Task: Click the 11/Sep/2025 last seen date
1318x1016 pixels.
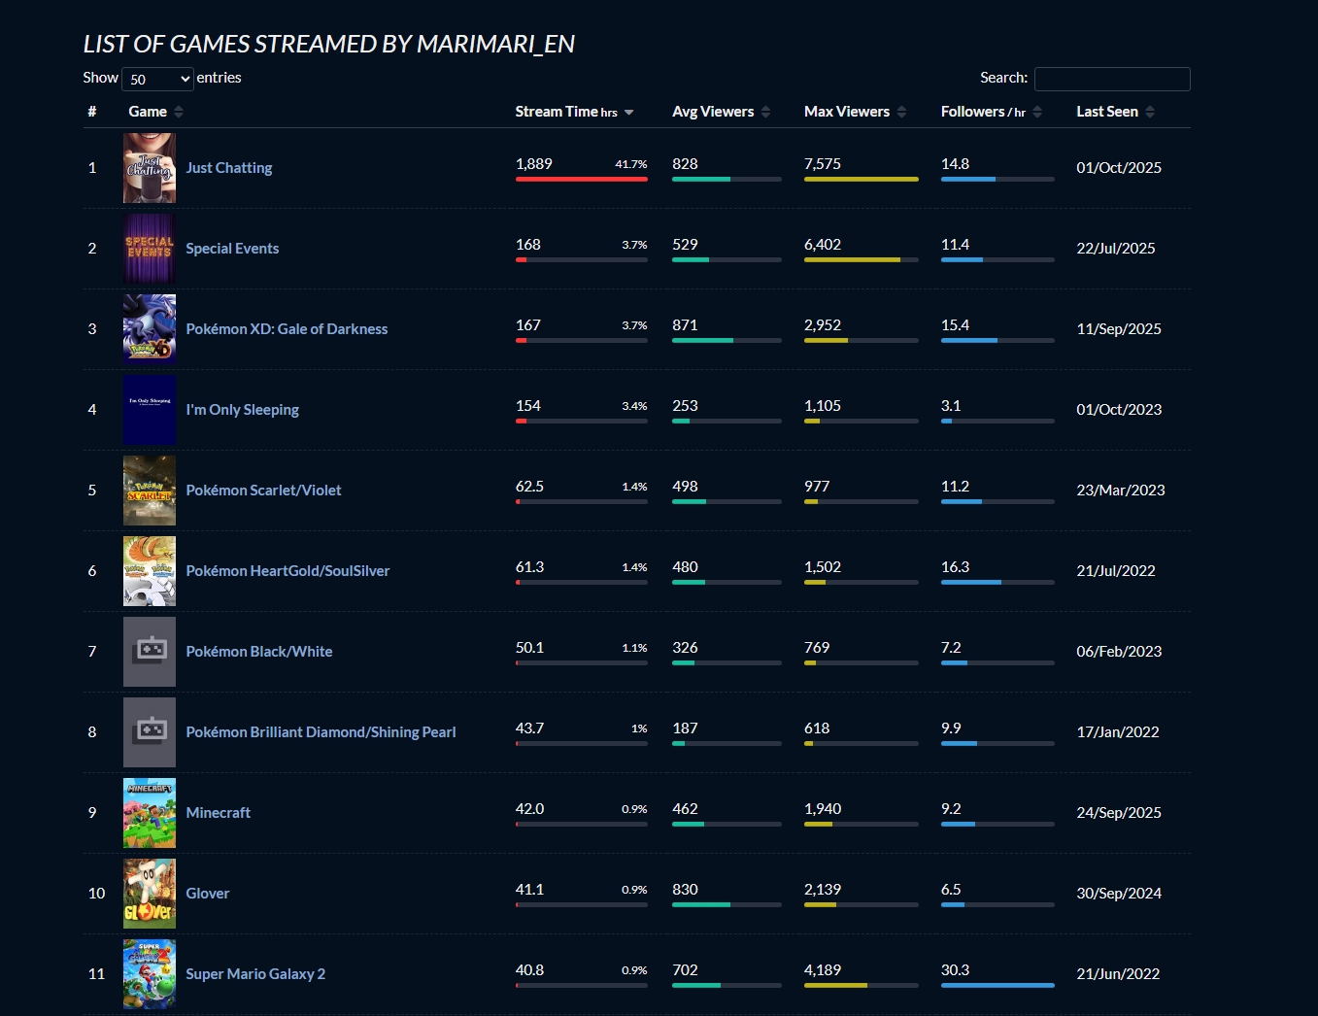Action: [1119, 329]
